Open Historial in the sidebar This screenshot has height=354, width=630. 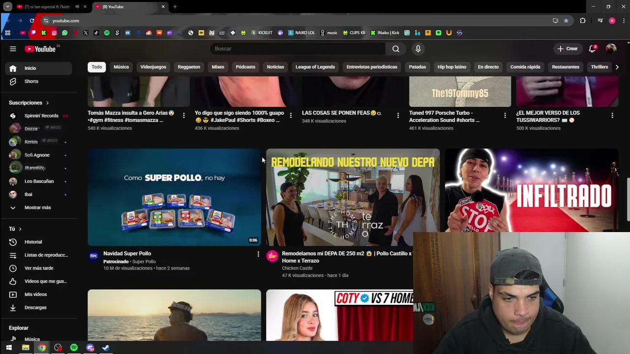point(38,242)
